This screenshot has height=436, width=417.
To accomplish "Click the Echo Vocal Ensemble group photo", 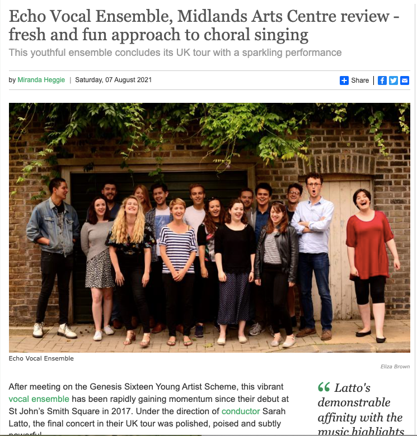I will click(209, 228).
